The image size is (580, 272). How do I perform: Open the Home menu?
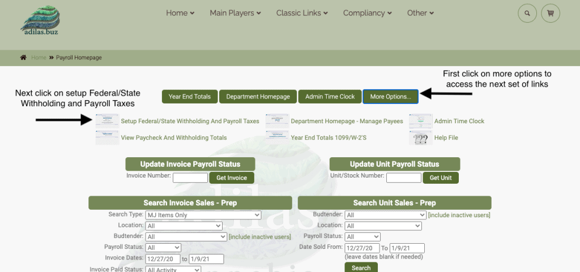coord(180,13)
